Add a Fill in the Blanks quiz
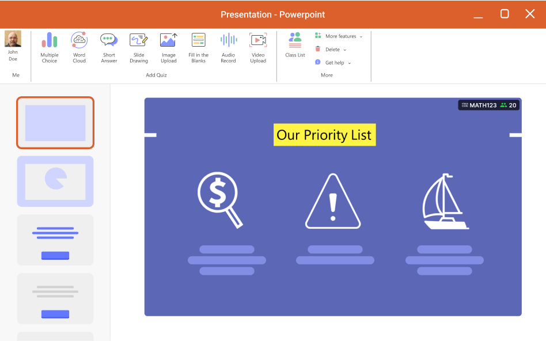This screenshot has height=341, width=546. point(198,47)
